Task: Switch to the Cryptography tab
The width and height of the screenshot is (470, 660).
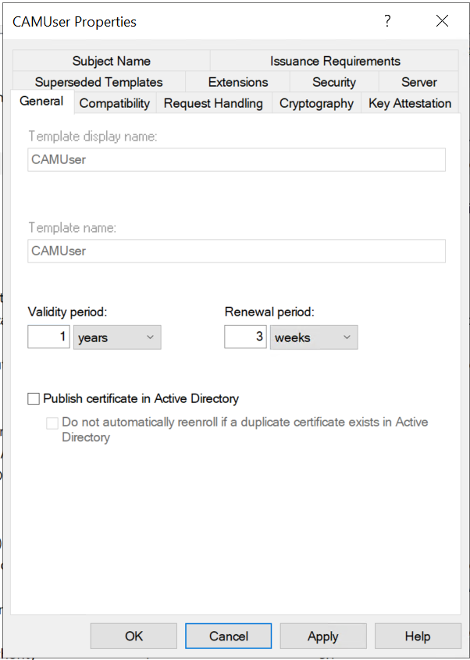Action: 316,103
